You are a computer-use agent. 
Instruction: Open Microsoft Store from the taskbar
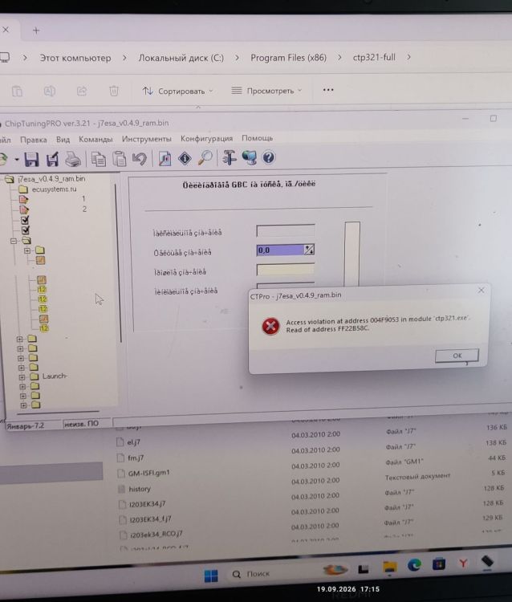(x=439, y=564)
